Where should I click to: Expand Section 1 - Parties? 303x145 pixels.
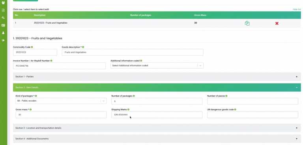pyautogui.click(x=157, y=77)
